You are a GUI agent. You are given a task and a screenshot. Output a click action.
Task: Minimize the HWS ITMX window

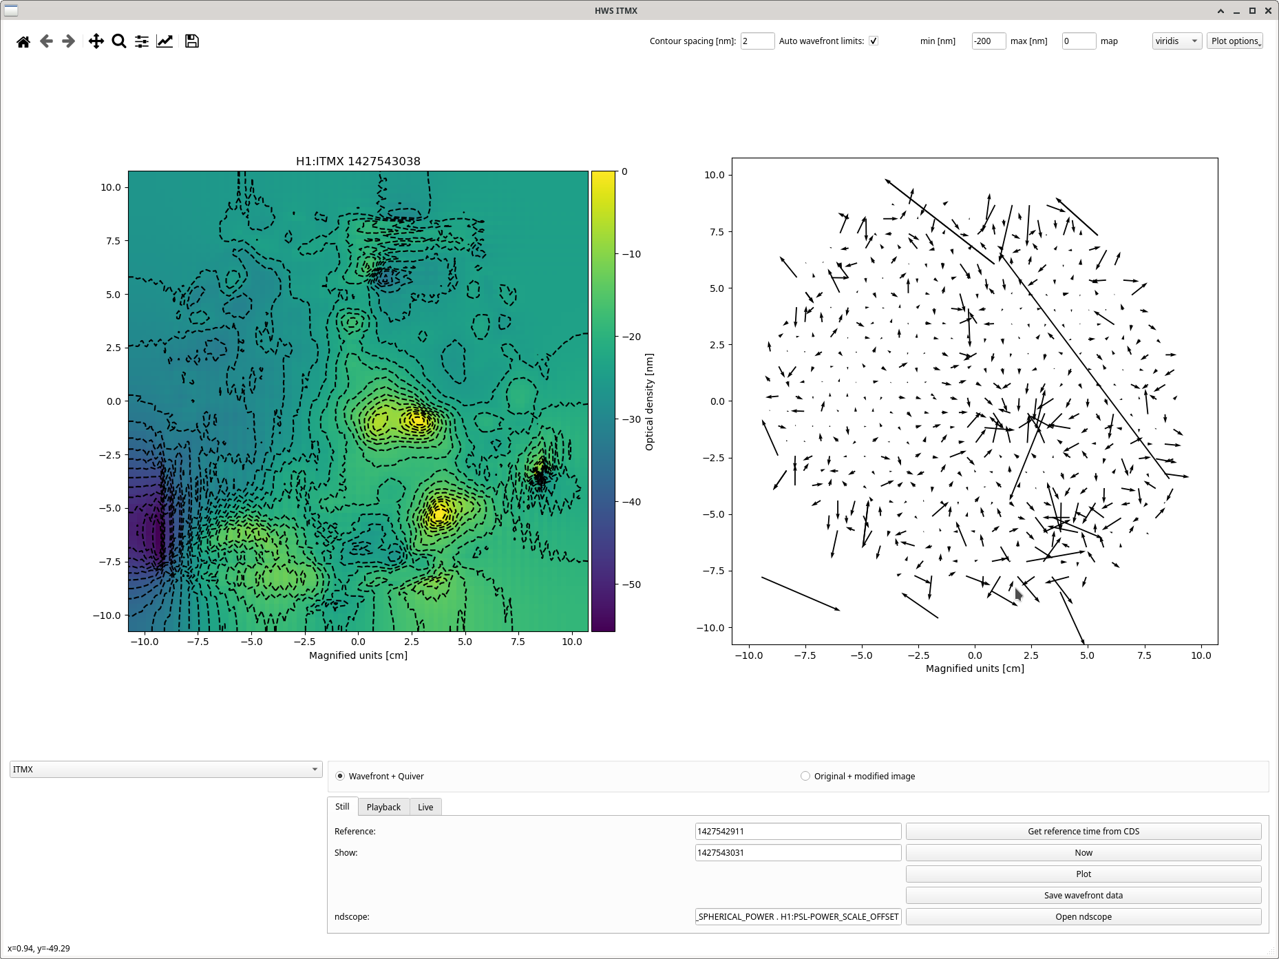(x=1236, y=10)
